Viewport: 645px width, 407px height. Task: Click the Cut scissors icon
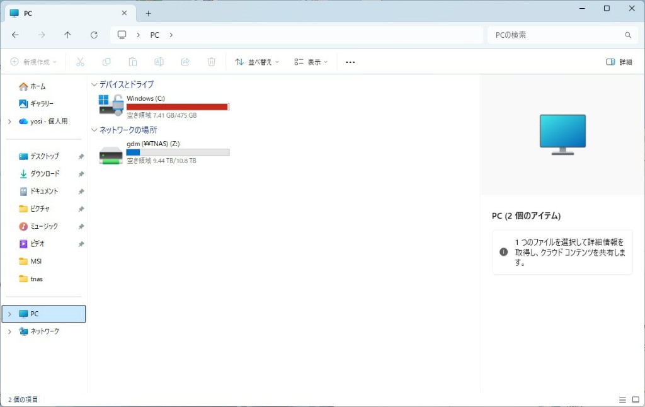pos(80,62)
